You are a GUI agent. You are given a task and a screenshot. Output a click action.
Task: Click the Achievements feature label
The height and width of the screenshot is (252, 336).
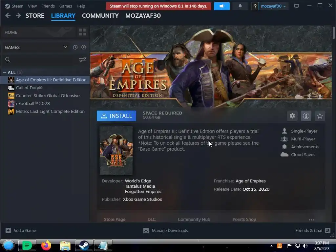tap(305, 147)
